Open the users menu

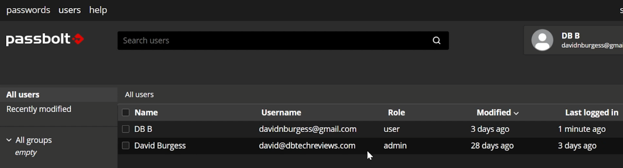(x=69, y=10)
